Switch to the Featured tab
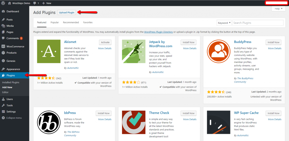Screen dimensions: 289x141 pyautogui.click(x=42, y=23)
